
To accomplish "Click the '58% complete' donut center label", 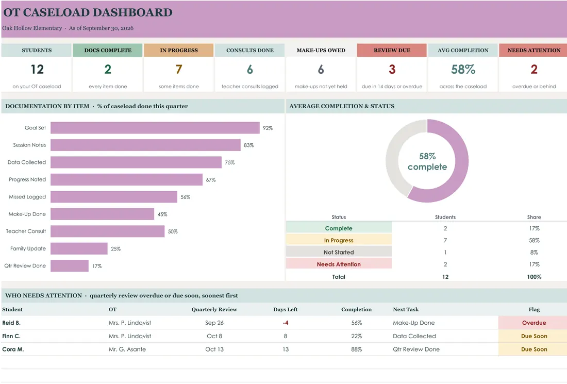I will (427, 161).
